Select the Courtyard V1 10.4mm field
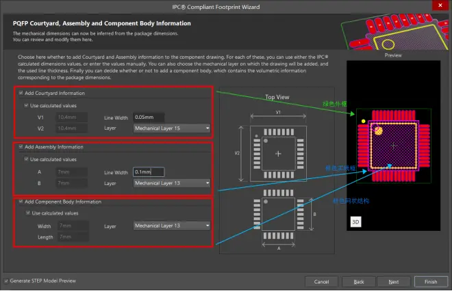The image size is (452, 291). pos(71,117)
